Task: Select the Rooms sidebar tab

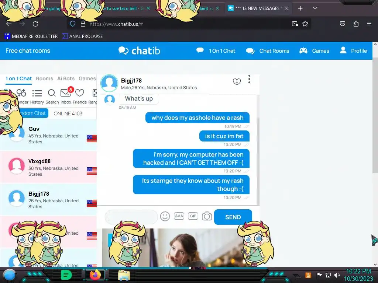Action: pyautogui.click(x=44, y=78)
